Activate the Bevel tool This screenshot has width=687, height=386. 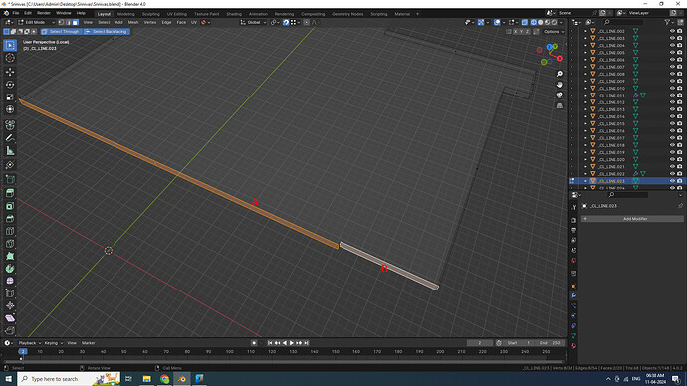tap(10, 219)
